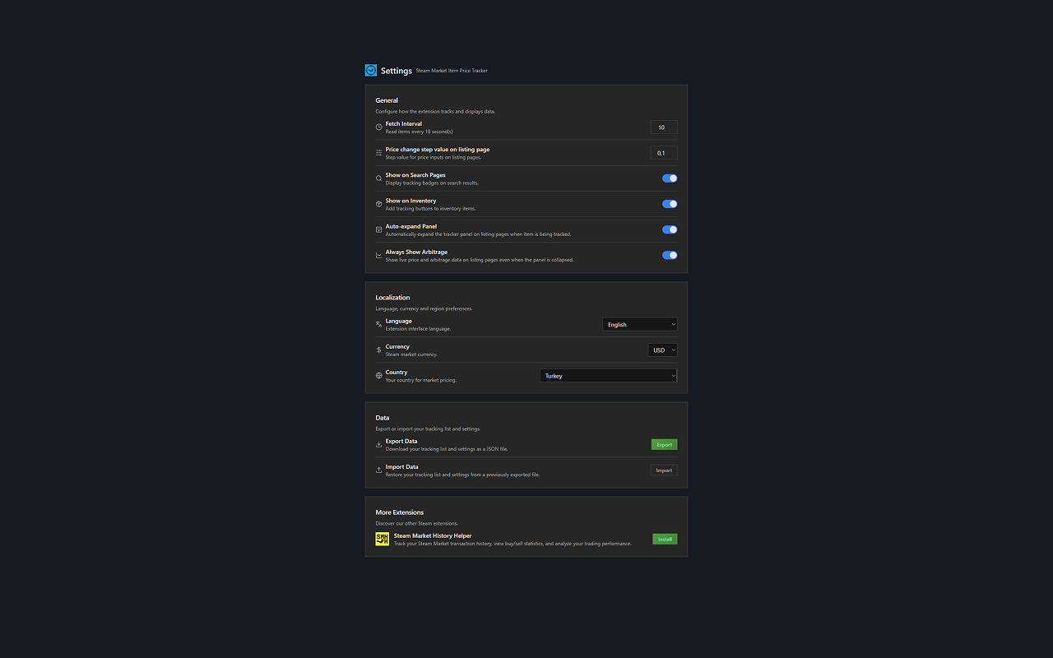This screenshot has width=1053, height=658.
Task: Click the upload icon beside Import Data
Action: [x=378, y=470]
